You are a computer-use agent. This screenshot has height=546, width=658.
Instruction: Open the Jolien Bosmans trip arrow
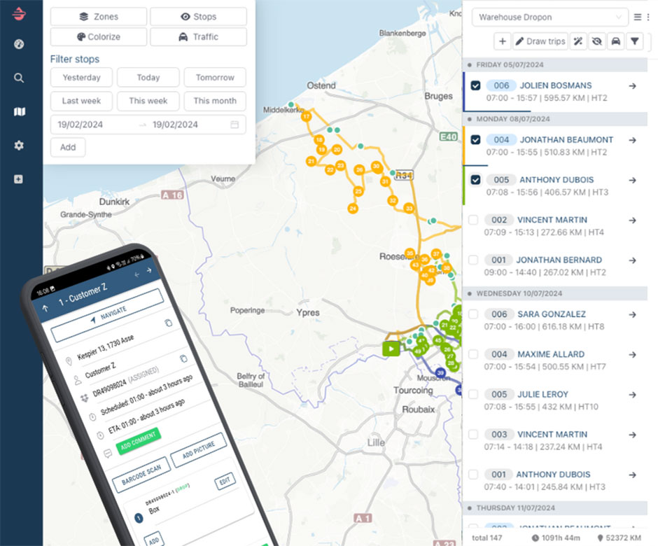tap(632, 86)
